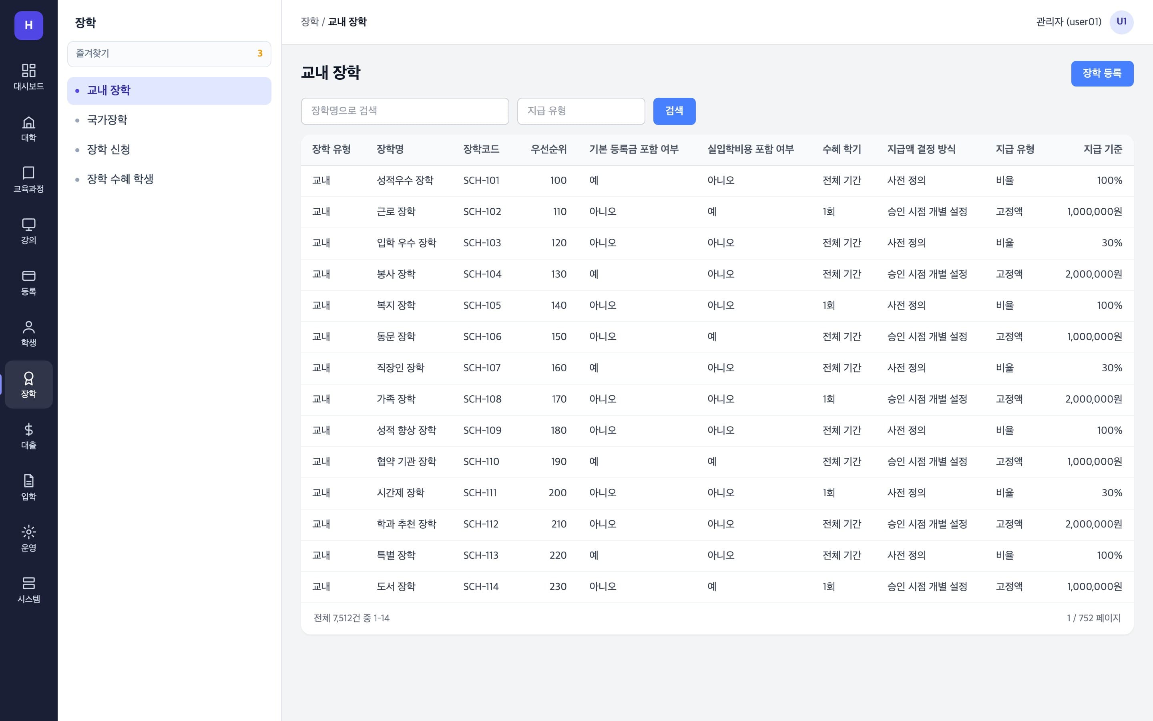Open the 입학 document icon
Image resolution: width=1153 pixels, height=721 pixels.
click(x=28, y=487)
